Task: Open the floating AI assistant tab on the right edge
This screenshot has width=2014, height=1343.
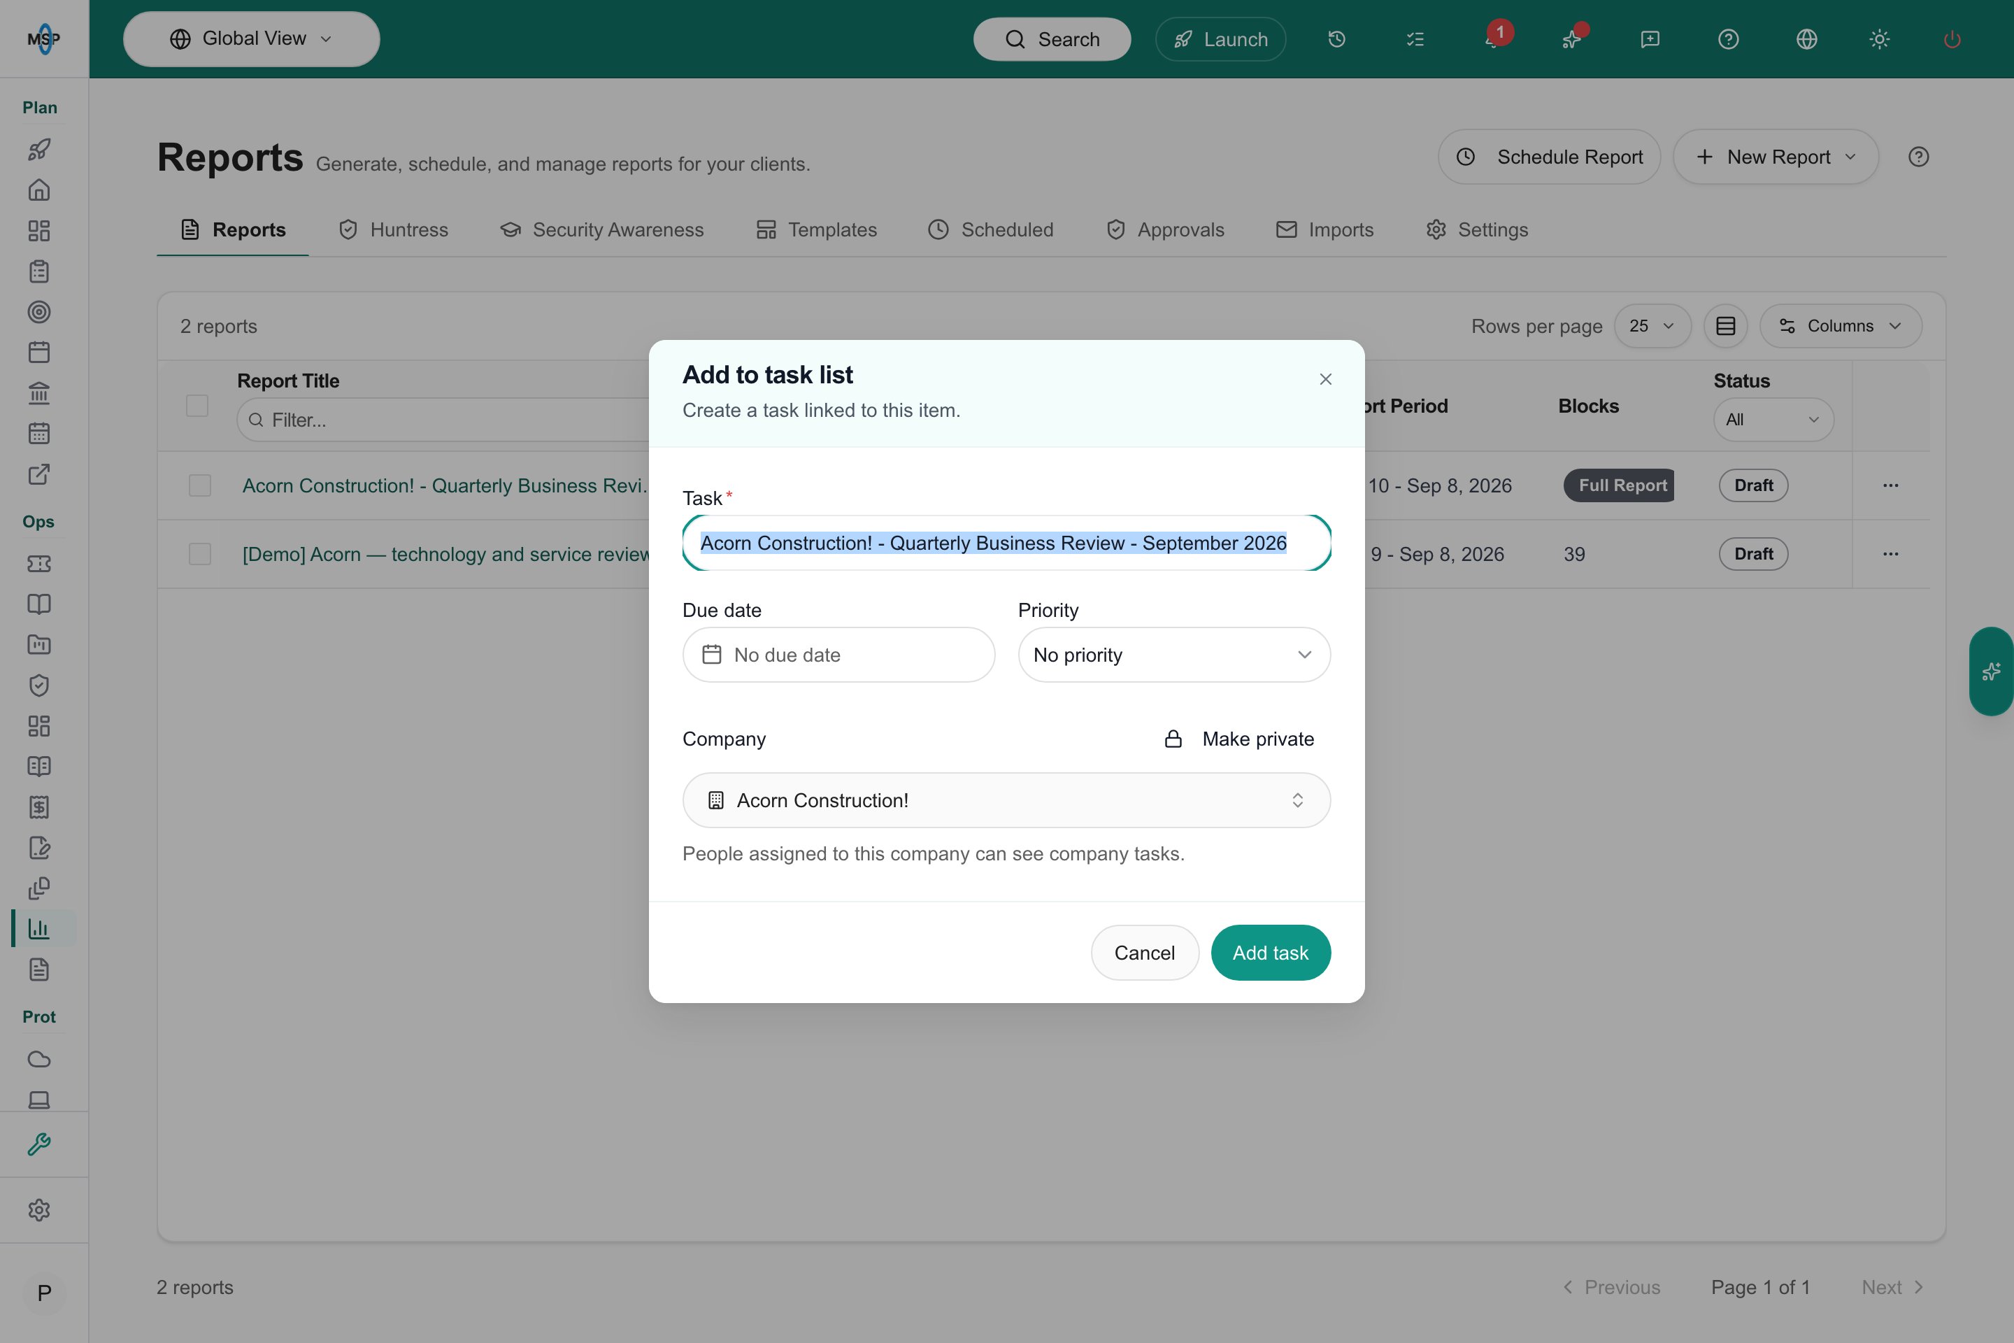Action: click(1992, 671)
